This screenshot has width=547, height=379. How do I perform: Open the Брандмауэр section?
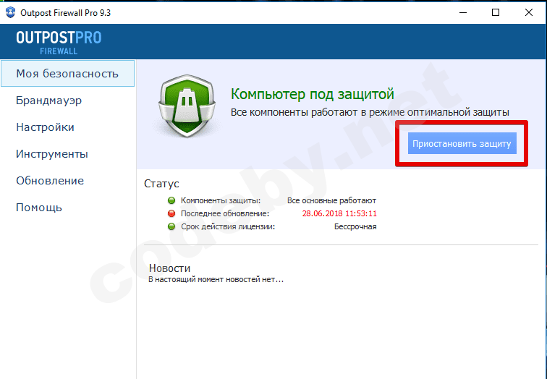coord(49,101)
